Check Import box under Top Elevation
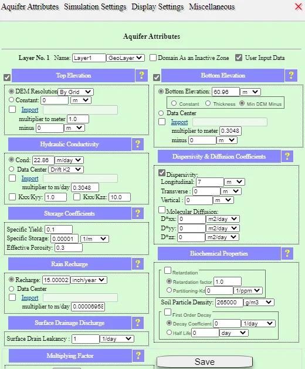Screen dimensions: 305x369 click(12, 109)
